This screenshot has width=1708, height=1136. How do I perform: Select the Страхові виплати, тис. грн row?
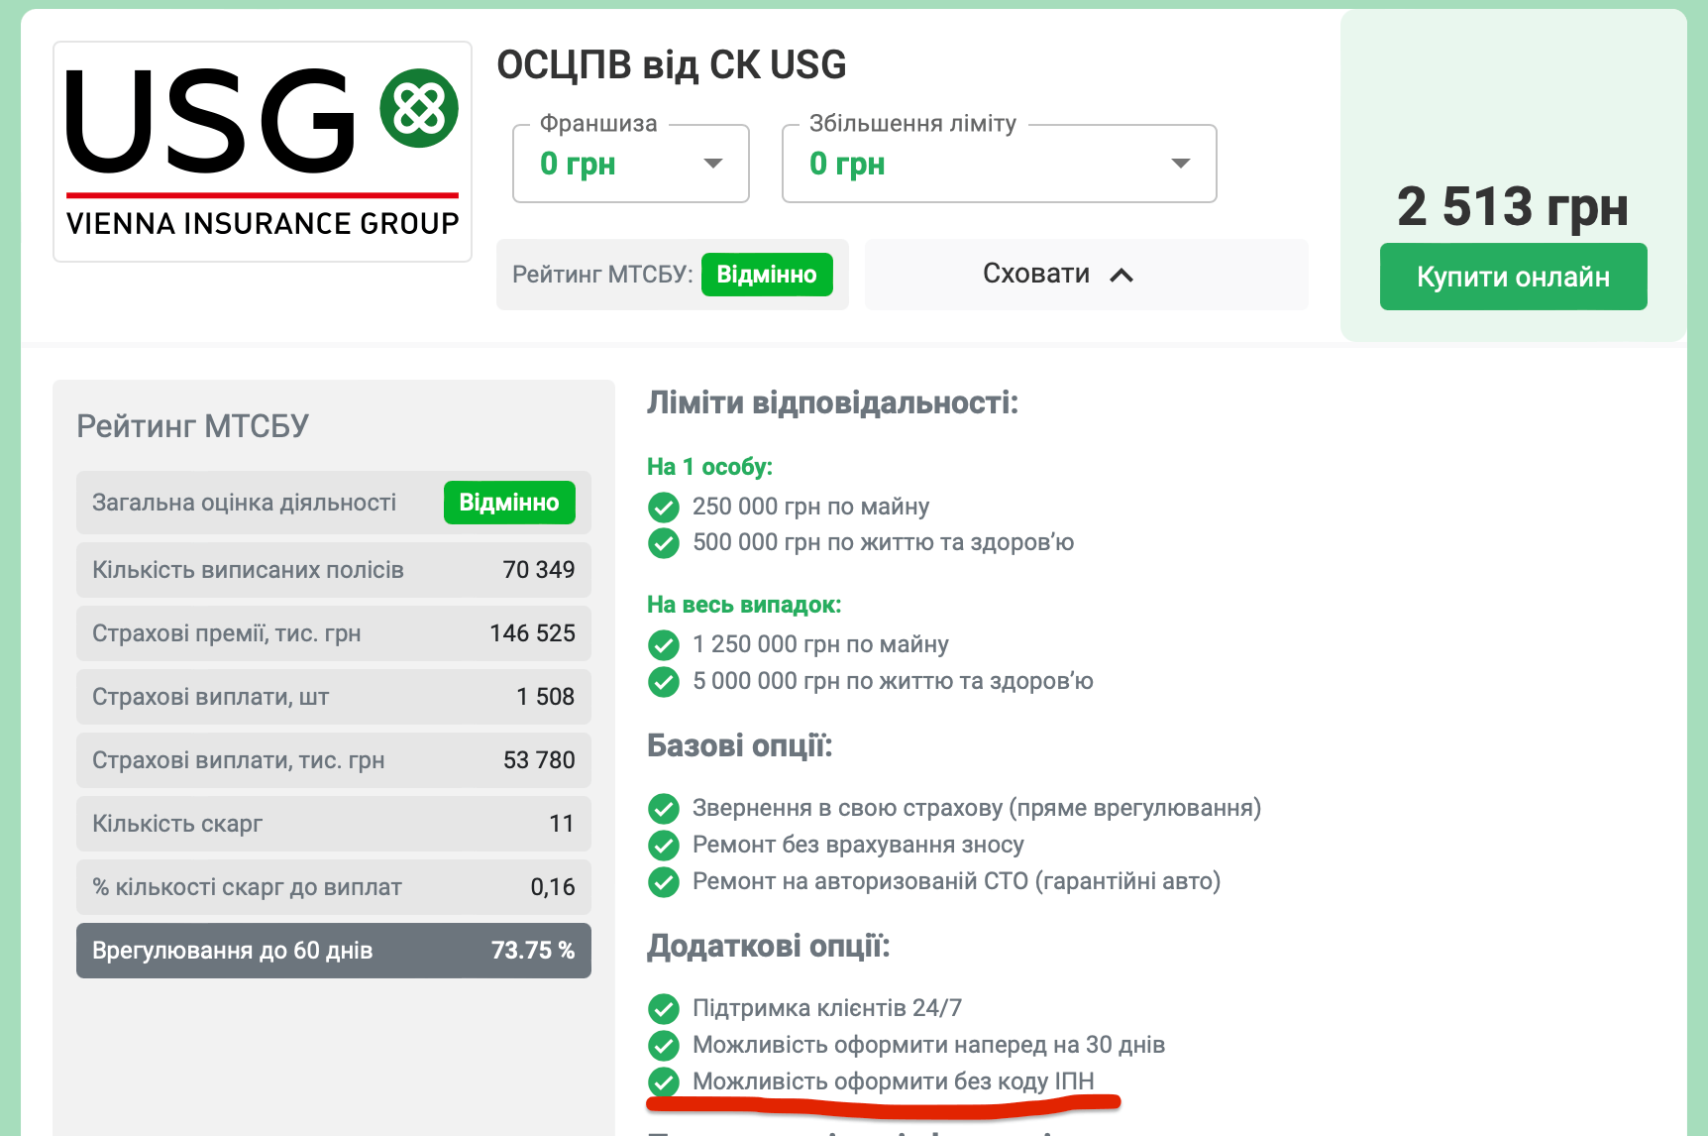point(334,760)
